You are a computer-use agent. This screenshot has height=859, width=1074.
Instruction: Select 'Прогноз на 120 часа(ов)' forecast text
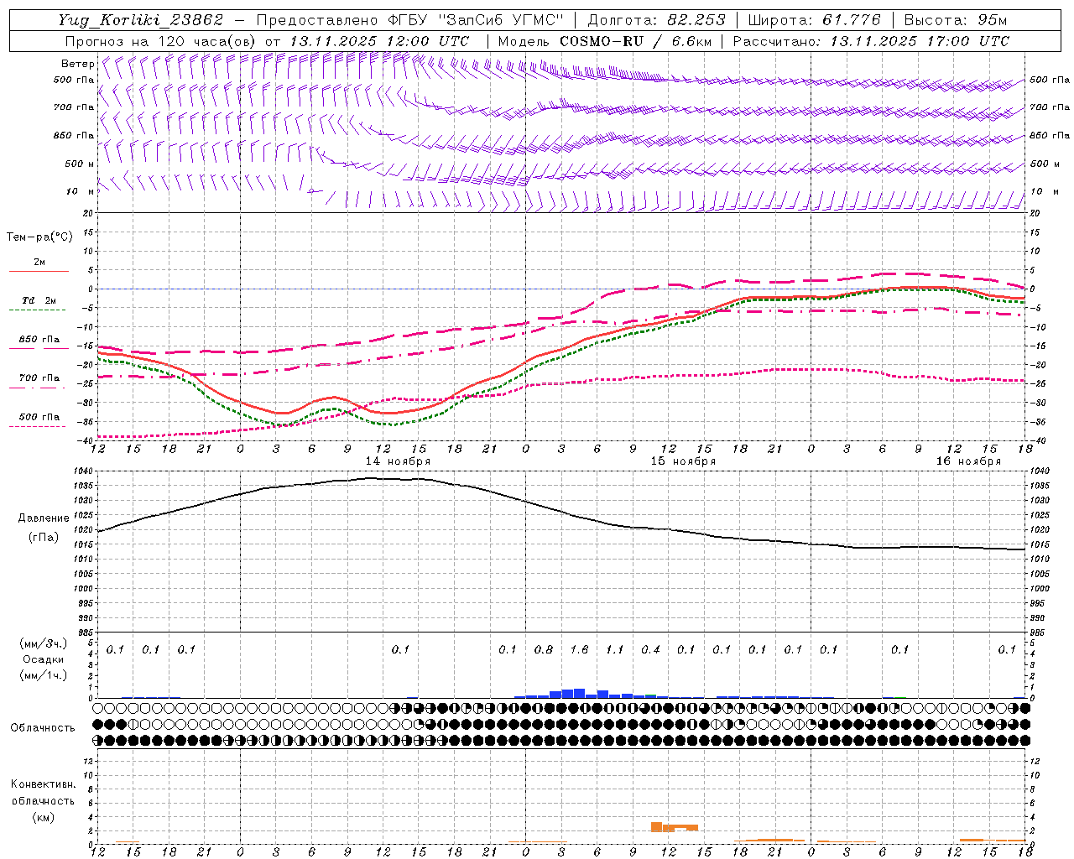(162, 41)
